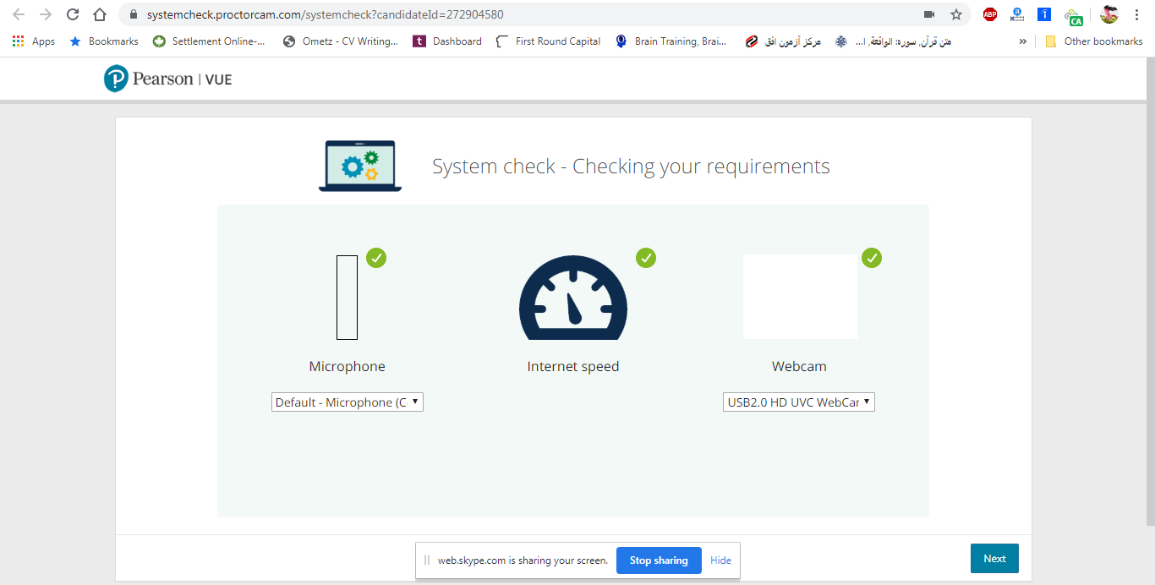Image resolution: width=1155 pixels, height=585 pixels.
Task: Open the camera permission icon in address bar
Action: point(929,14)
